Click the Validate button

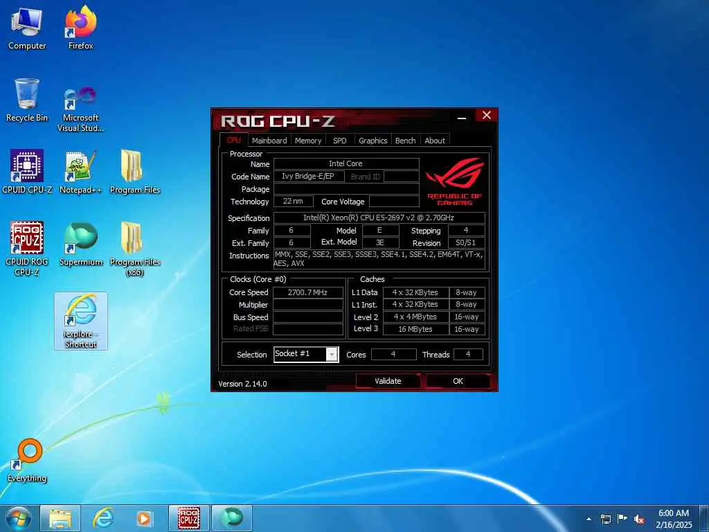click(388, 381)
